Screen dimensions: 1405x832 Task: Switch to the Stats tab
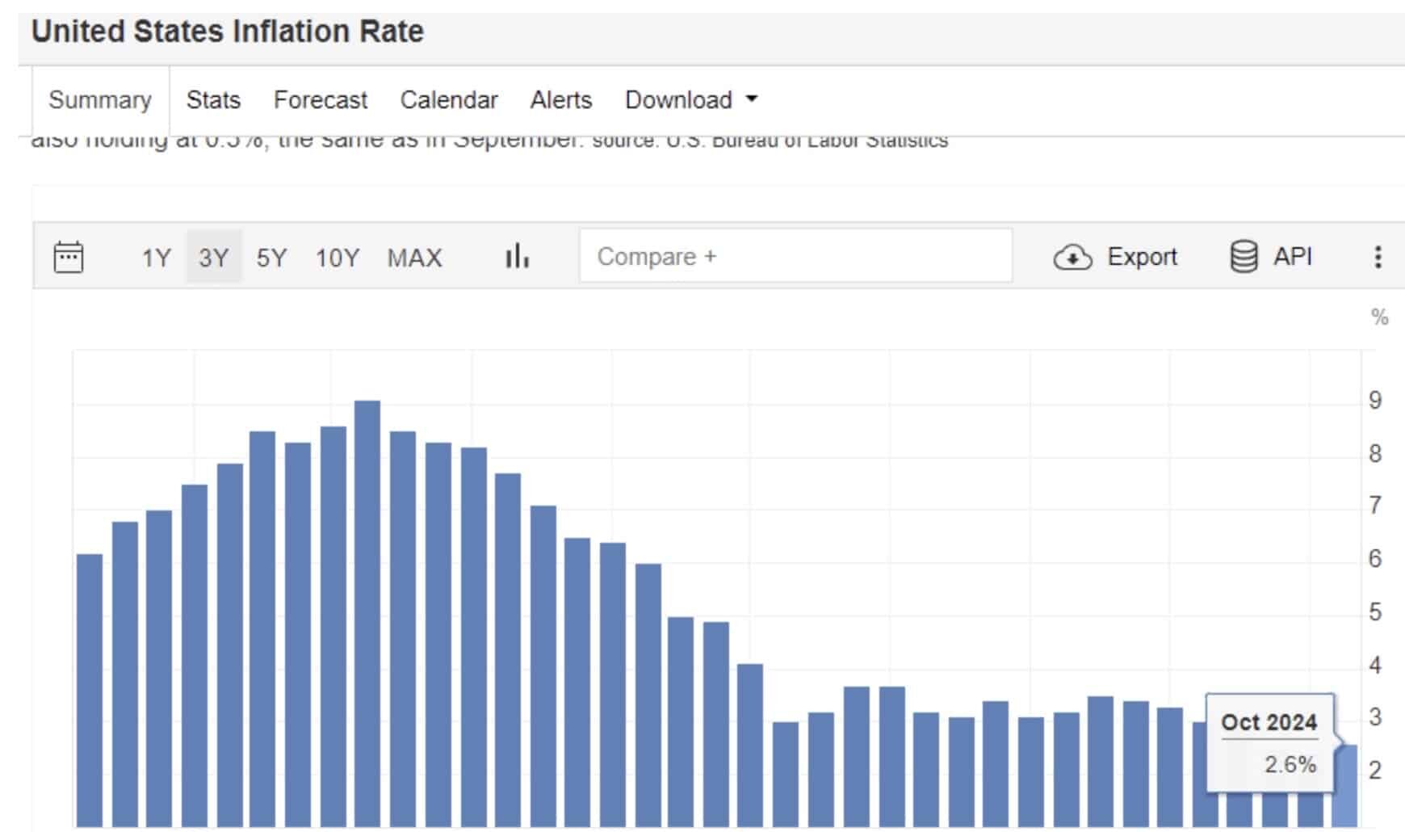213,100
